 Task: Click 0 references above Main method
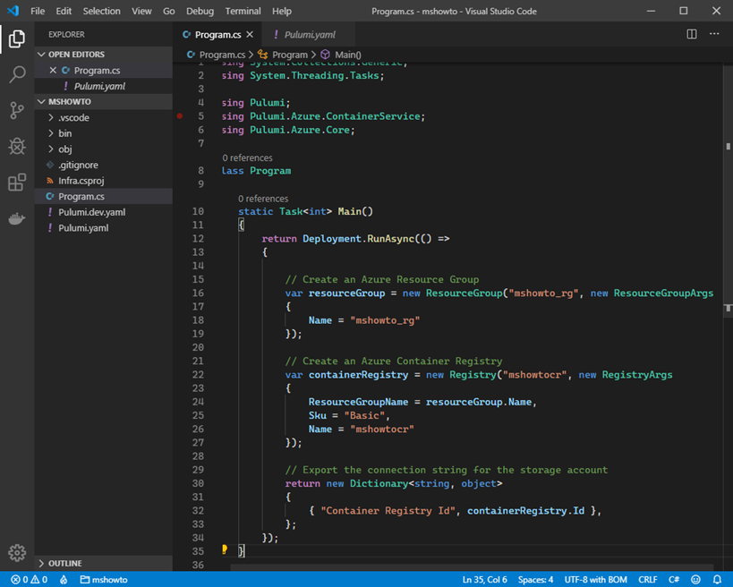pyautogui.click(x=263, y=199)
